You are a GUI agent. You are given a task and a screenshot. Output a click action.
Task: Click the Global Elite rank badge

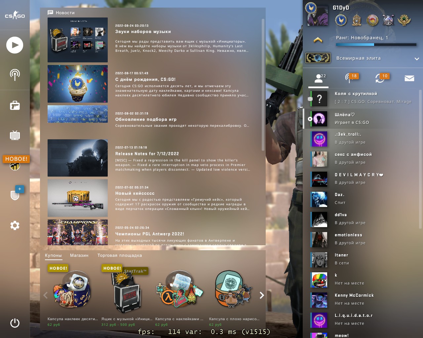click(318, 58)
